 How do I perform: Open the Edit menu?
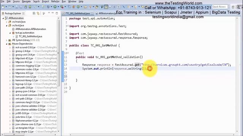click(9, 2)
